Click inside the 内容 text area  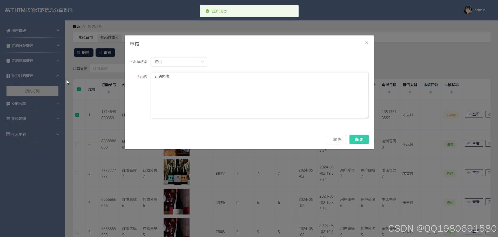tap(259, 95)
